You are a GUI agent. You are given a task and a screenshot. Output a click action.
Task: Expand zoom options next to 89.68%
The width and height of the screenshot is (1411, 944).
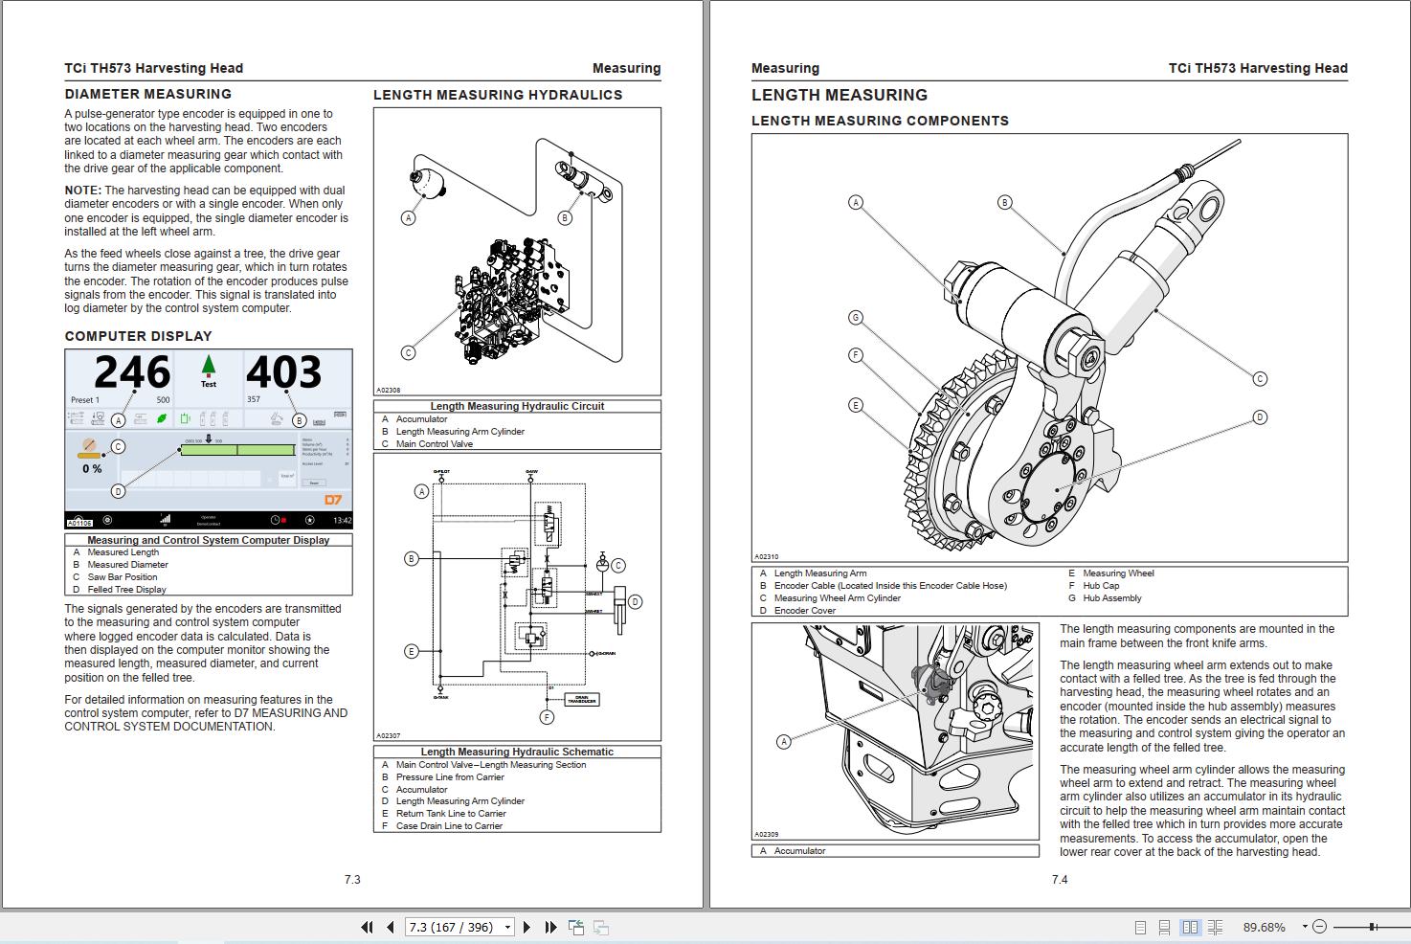click(1304, 927)
